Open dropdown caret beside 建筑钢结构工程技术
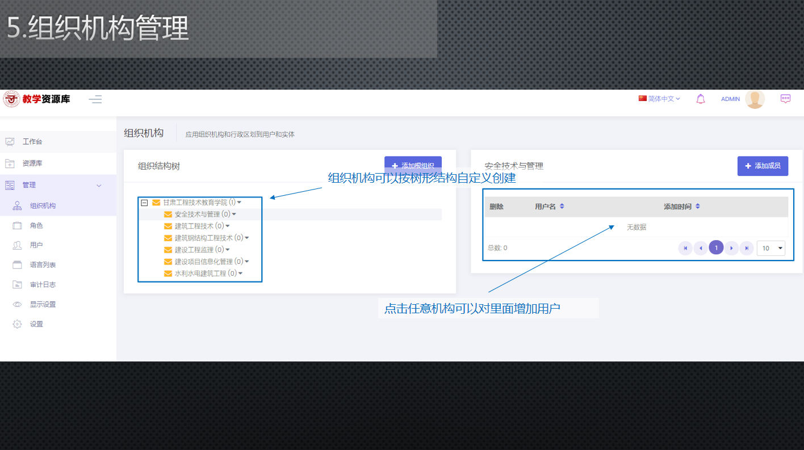The height and width of the screenshot is (450, 804). coord(247,238)
